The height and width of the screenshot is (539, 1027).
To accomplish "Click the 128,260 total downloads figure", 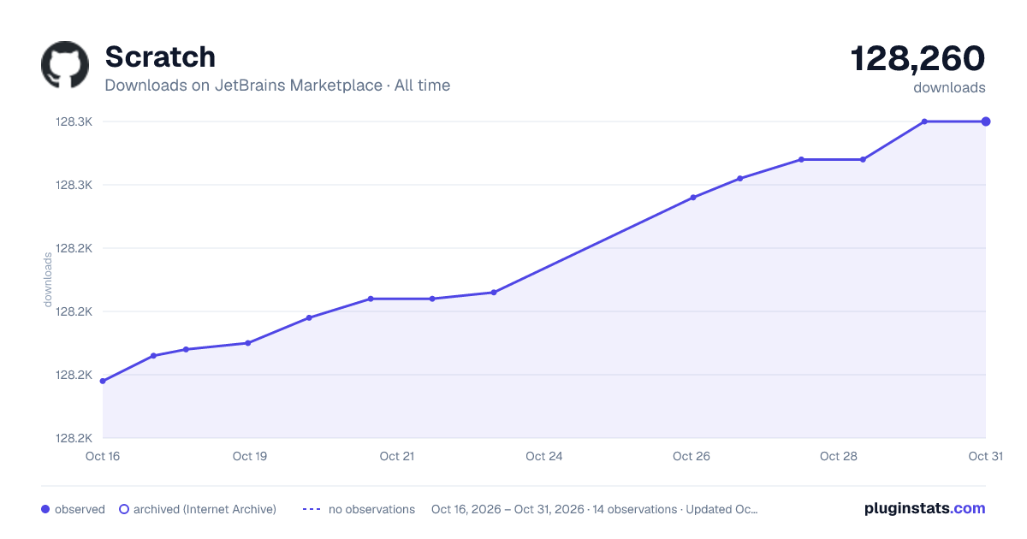I will tap(917, 58).
